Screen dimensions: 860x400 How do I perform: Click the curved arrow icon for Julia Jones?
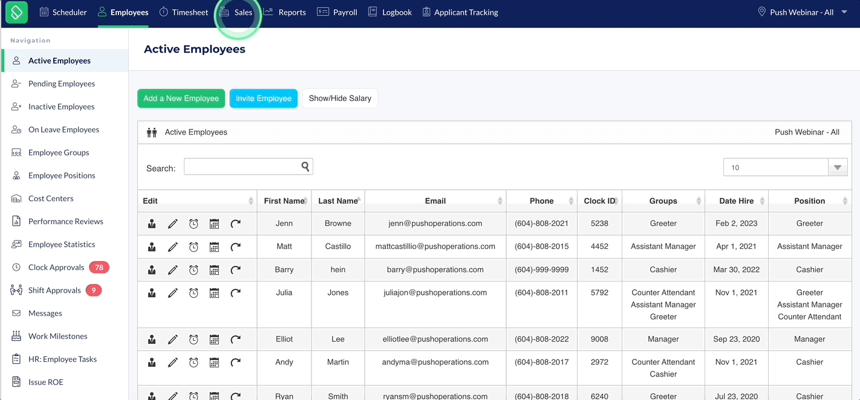pos(236,293)
